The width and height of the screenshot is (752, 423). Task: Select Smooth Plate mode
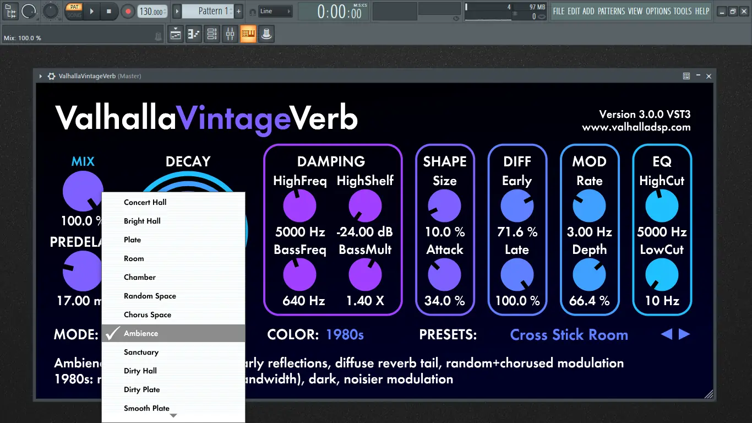(173, 408)
